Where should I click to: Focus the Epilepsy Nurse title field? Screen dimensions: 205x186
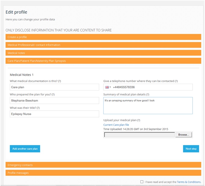[54, 114]
